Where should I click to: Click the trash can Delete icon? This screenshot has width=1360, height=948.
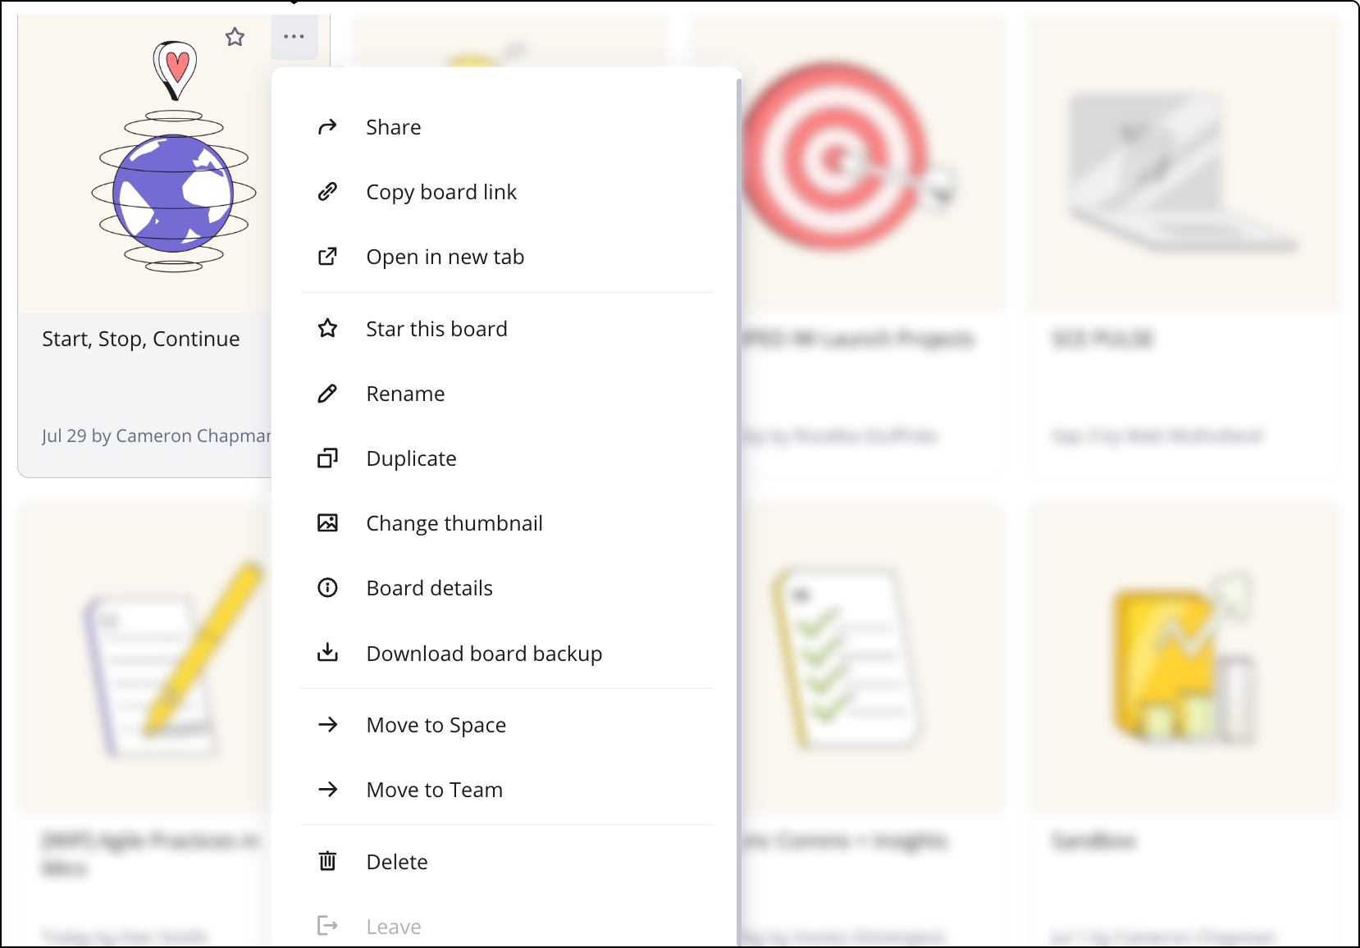coord(327,861)
